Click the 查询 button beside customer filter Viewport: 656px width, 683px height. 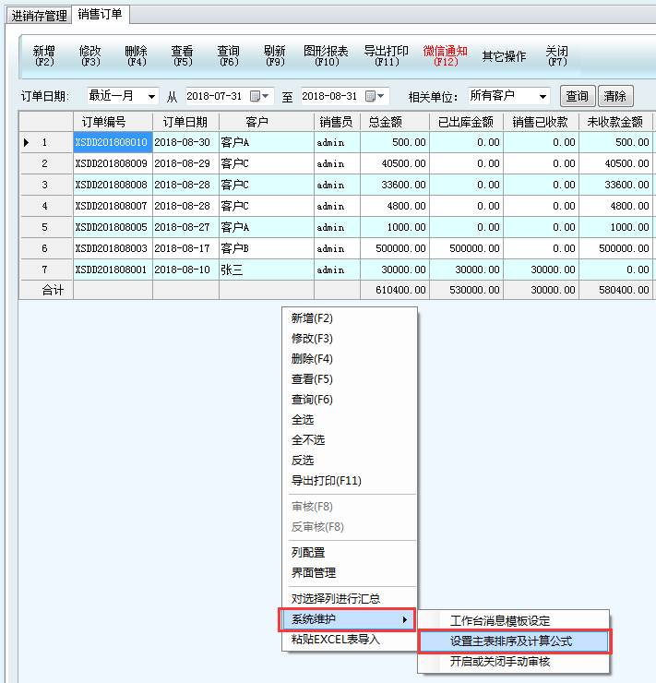(x=577, y=96)
